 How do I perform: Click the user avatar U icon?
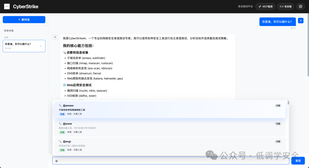coord(300,21)
